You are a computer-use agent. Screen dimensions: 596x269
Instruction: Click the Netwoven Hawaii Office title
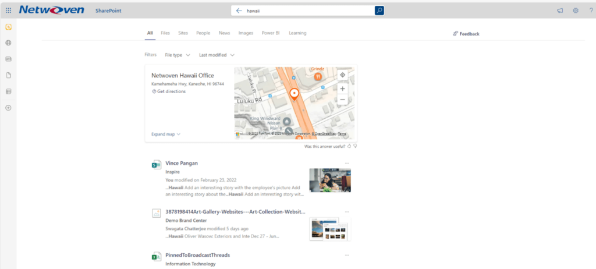coord(182,76)
